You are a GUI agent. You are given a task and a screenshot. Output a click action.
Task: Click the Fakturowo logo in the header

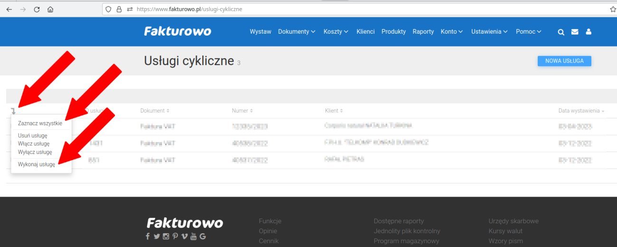[178, 31]
